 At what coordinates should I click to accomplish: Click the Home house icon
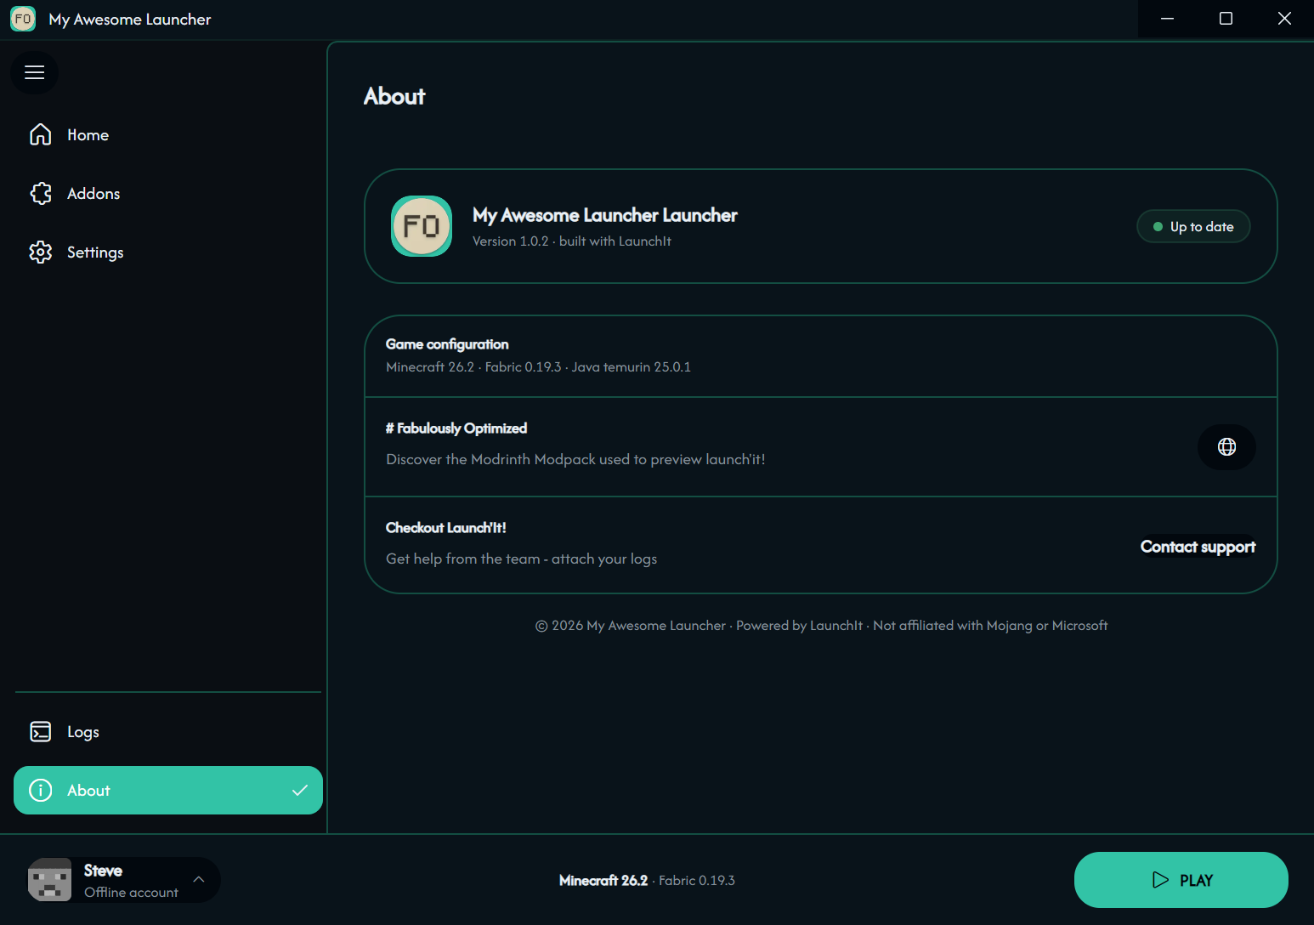coord(41,135)
